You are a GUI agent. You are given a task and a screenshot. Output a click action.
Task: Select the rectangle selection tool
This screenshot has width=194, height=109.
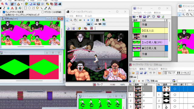[x=25, y=8]
